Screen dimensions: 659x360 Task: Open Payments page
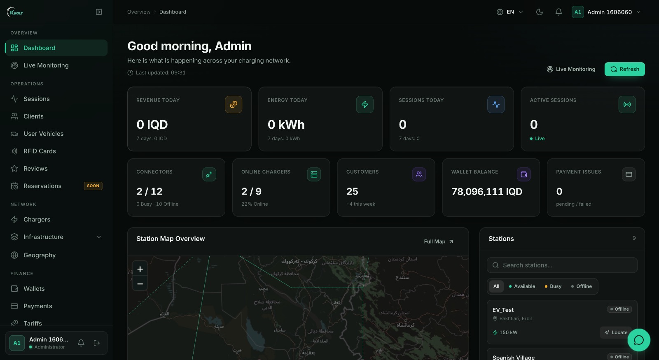[x=56, y=306]
